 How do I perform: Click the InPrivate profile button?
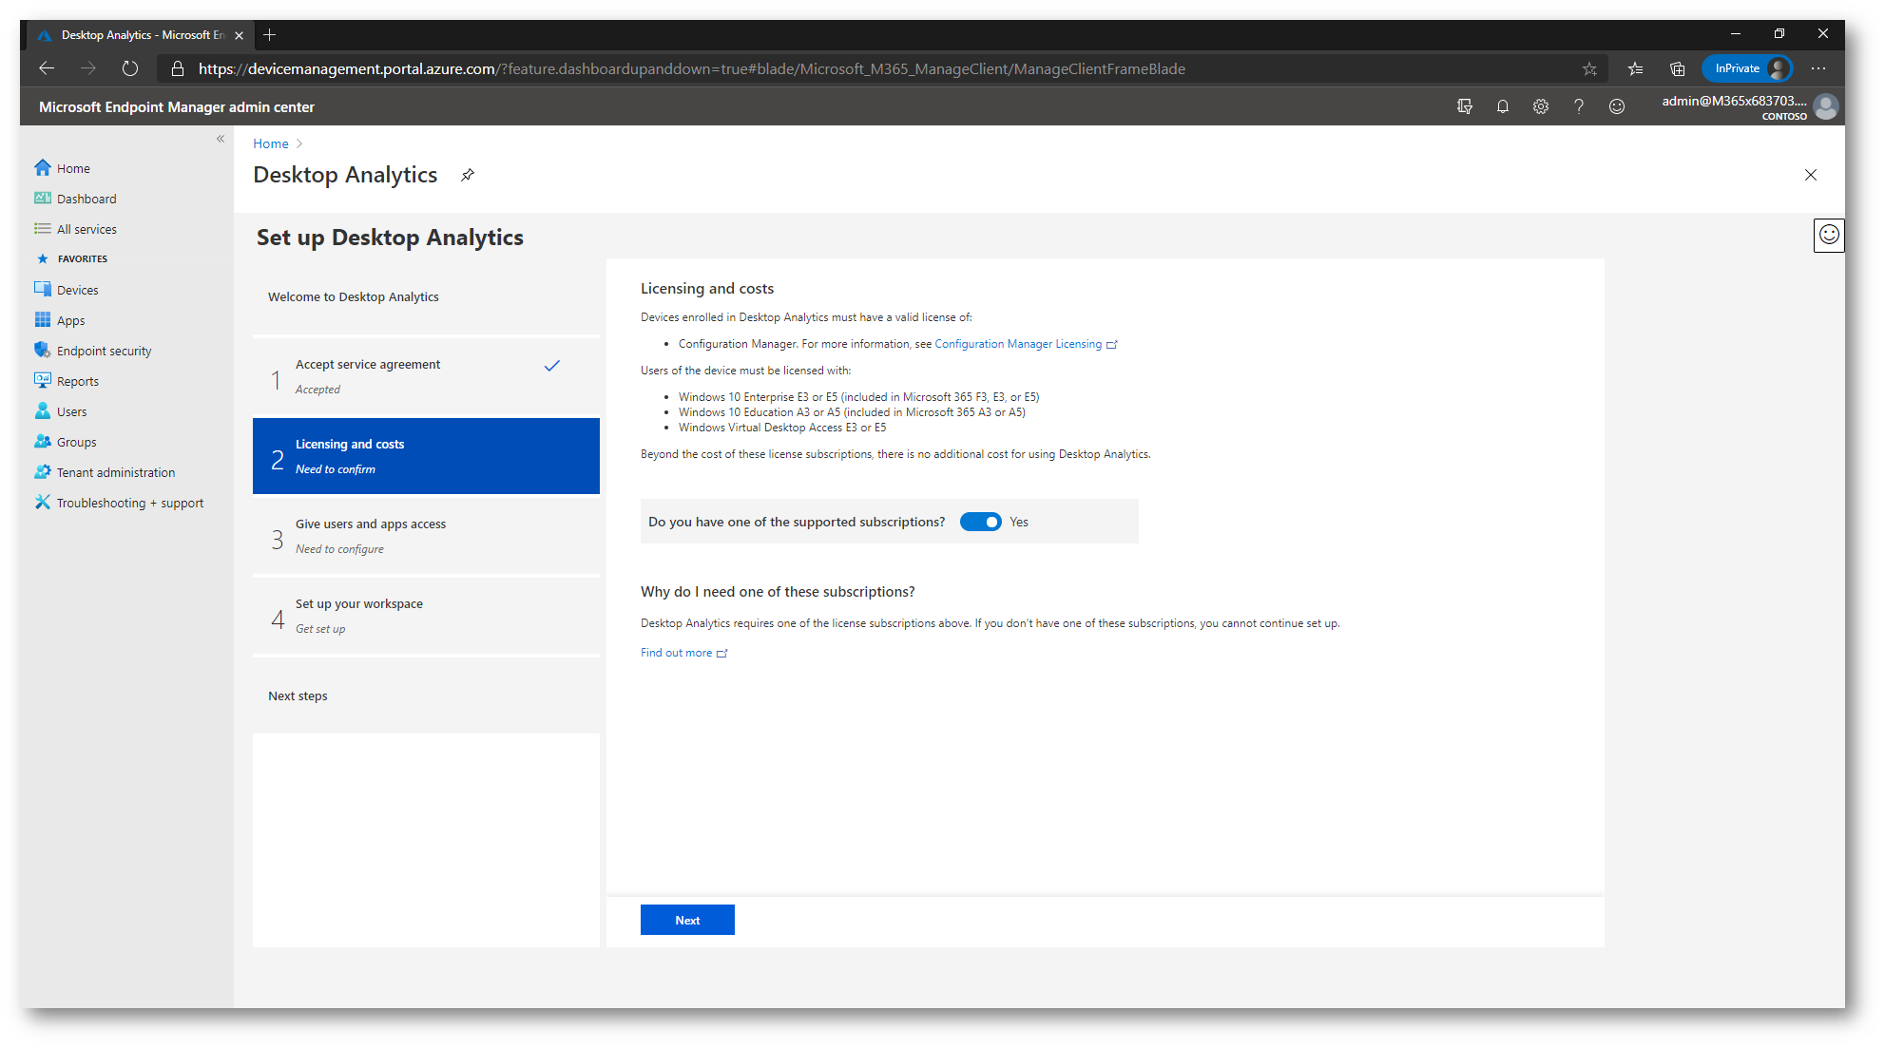[1747, 68]
